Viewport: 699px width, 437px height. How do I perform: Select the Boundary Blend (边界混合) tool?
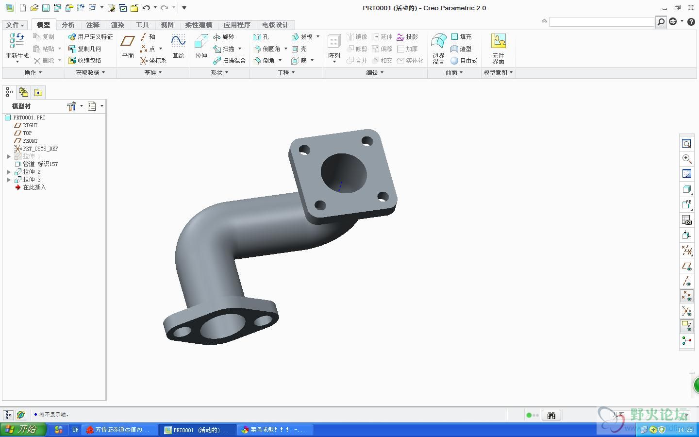439,48
